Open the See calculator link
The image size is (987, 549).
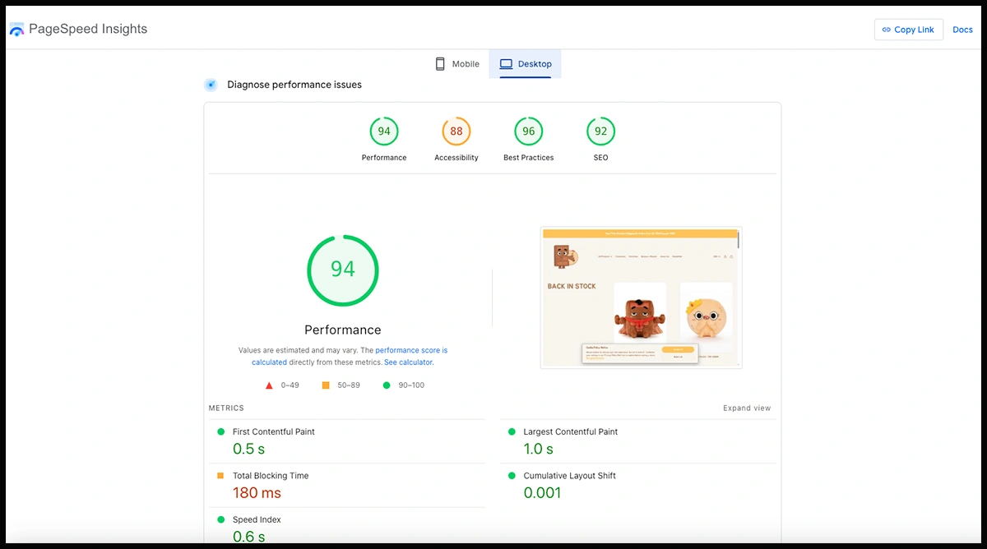(408, 362)
